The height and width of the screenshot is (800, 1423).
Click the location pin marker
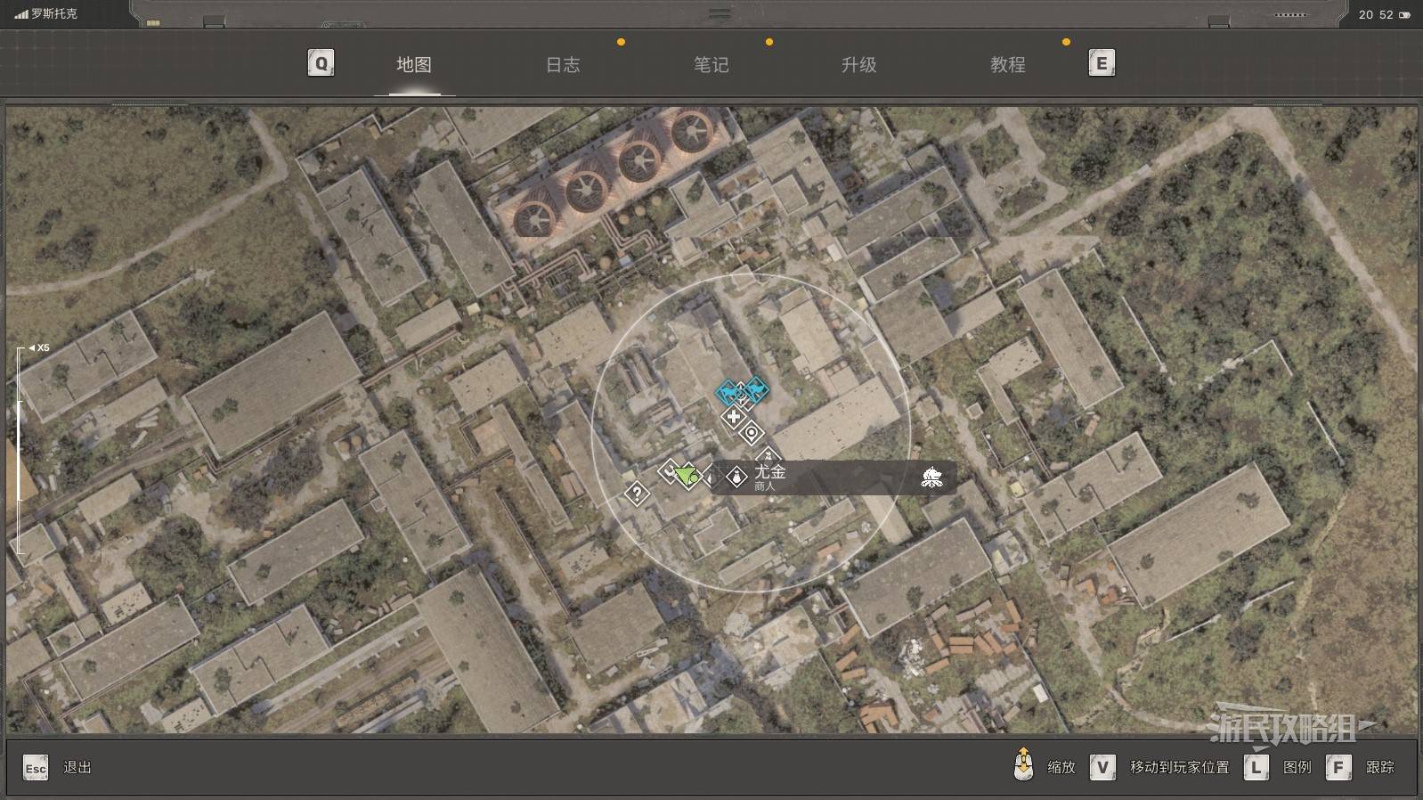(x=752, y=434)
